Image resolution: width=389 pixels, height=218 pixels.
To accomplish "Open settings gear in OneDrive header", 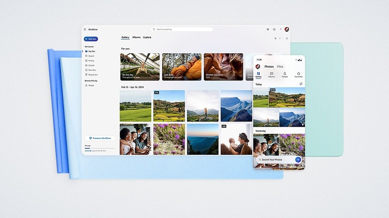I will [274, 29].
